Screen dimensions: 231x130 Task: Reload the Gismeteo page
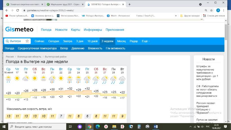point(17,10)
